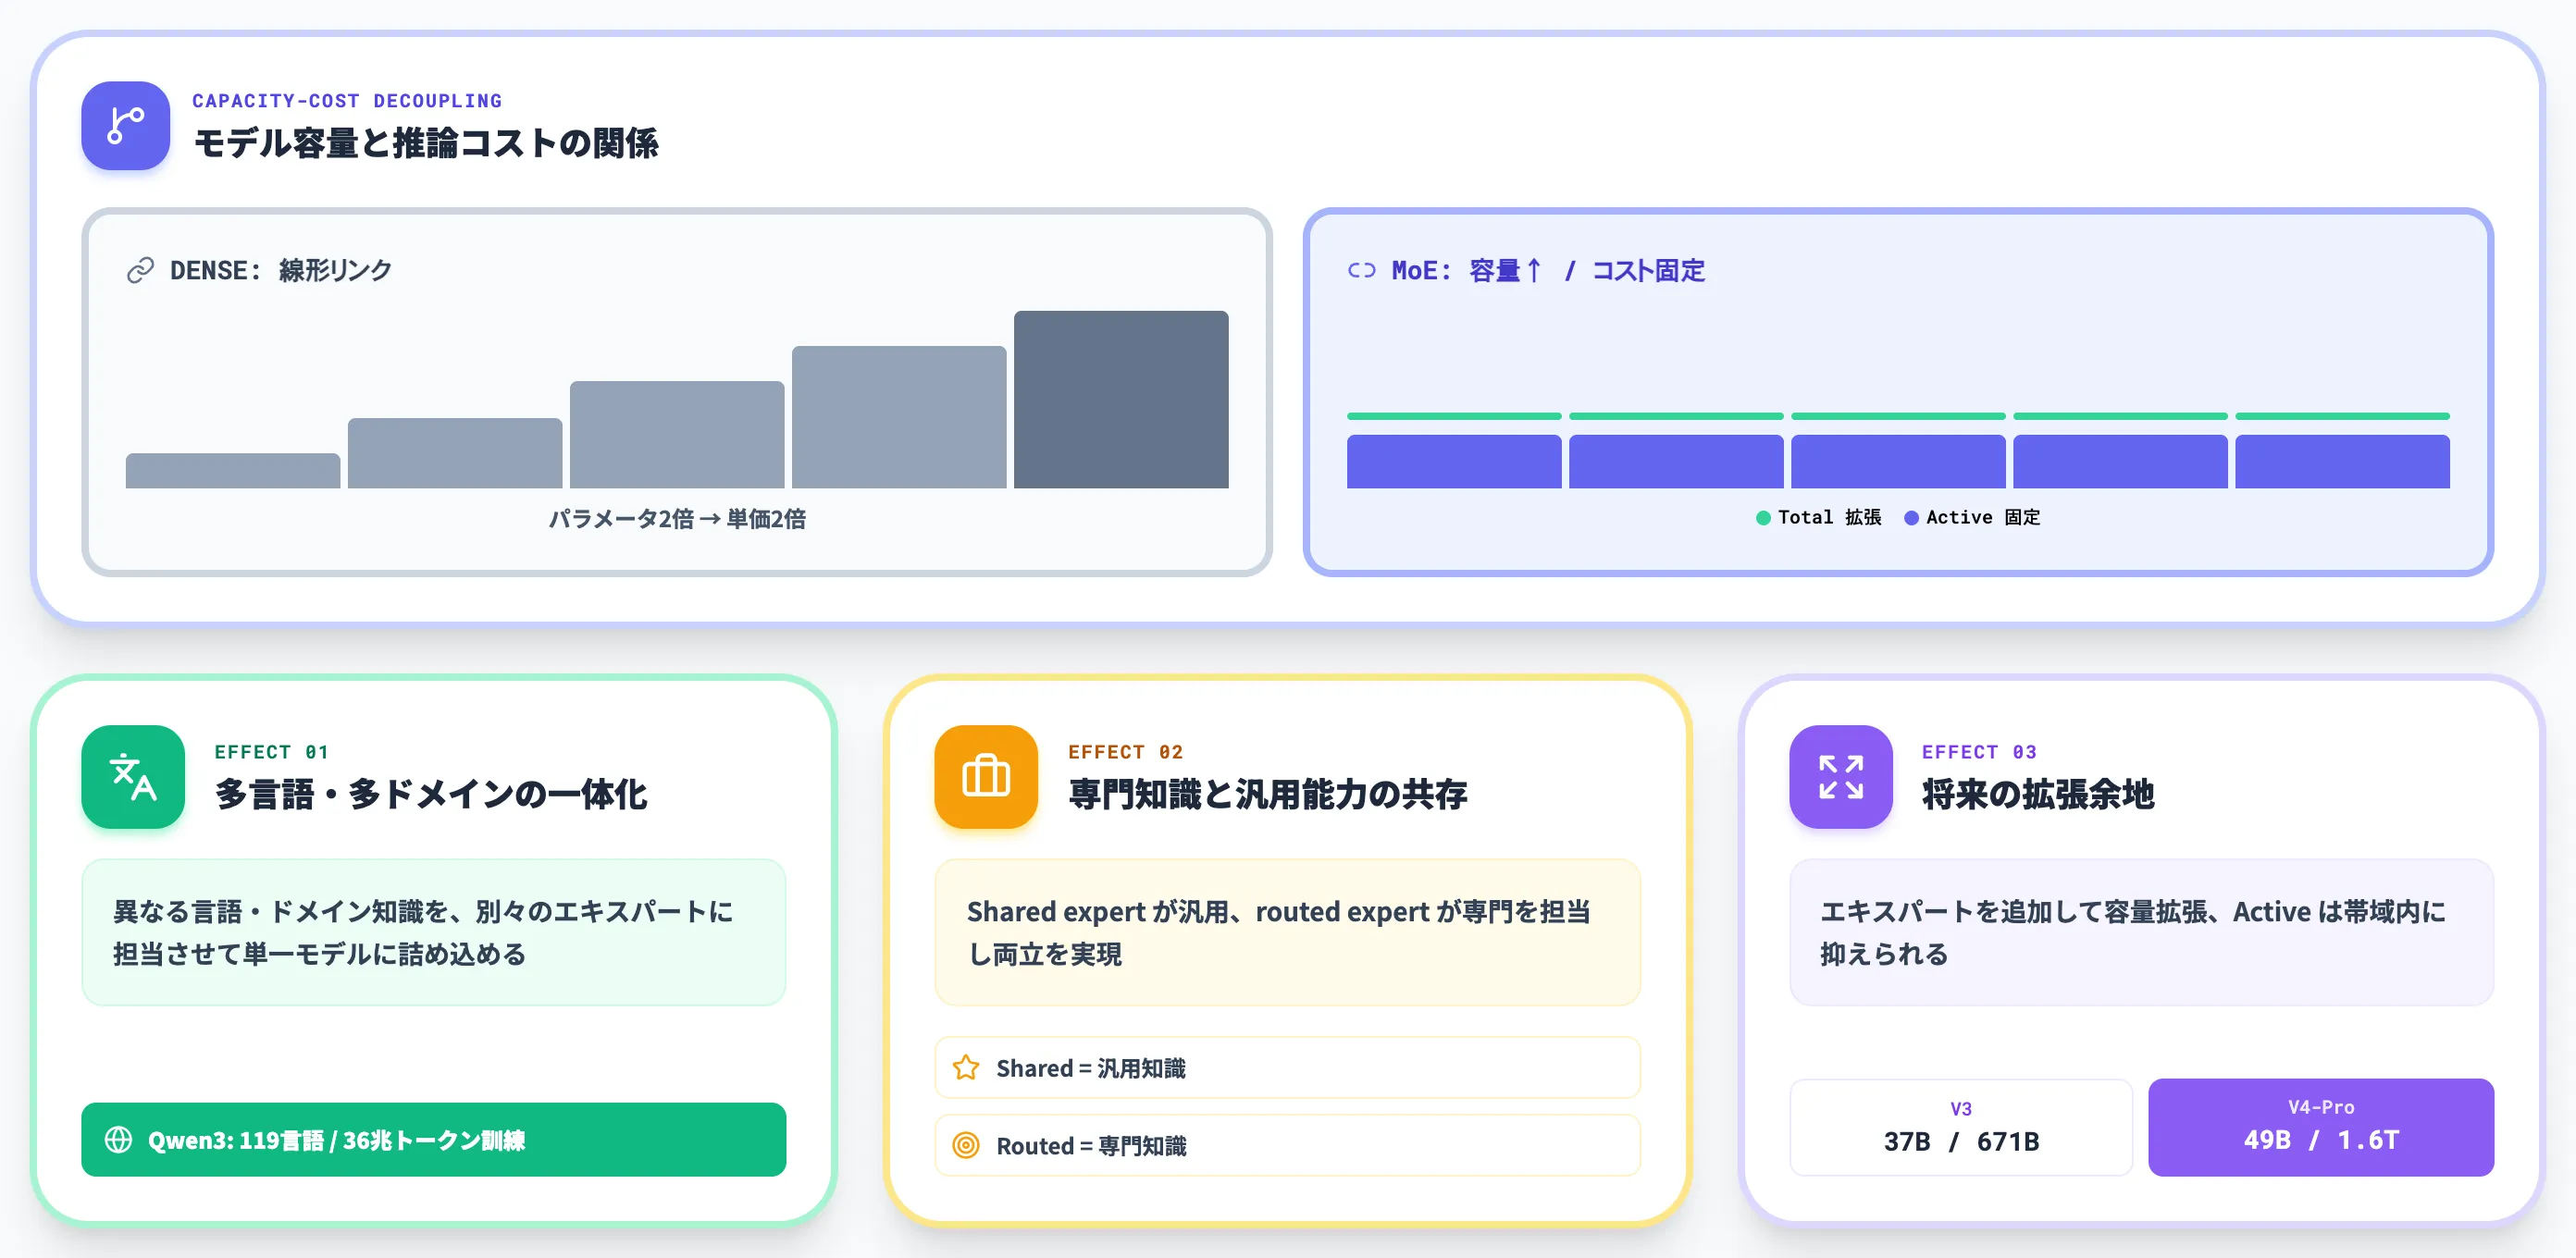
Task: Click the EFFECT 03 label
Action: point(1979,752)
